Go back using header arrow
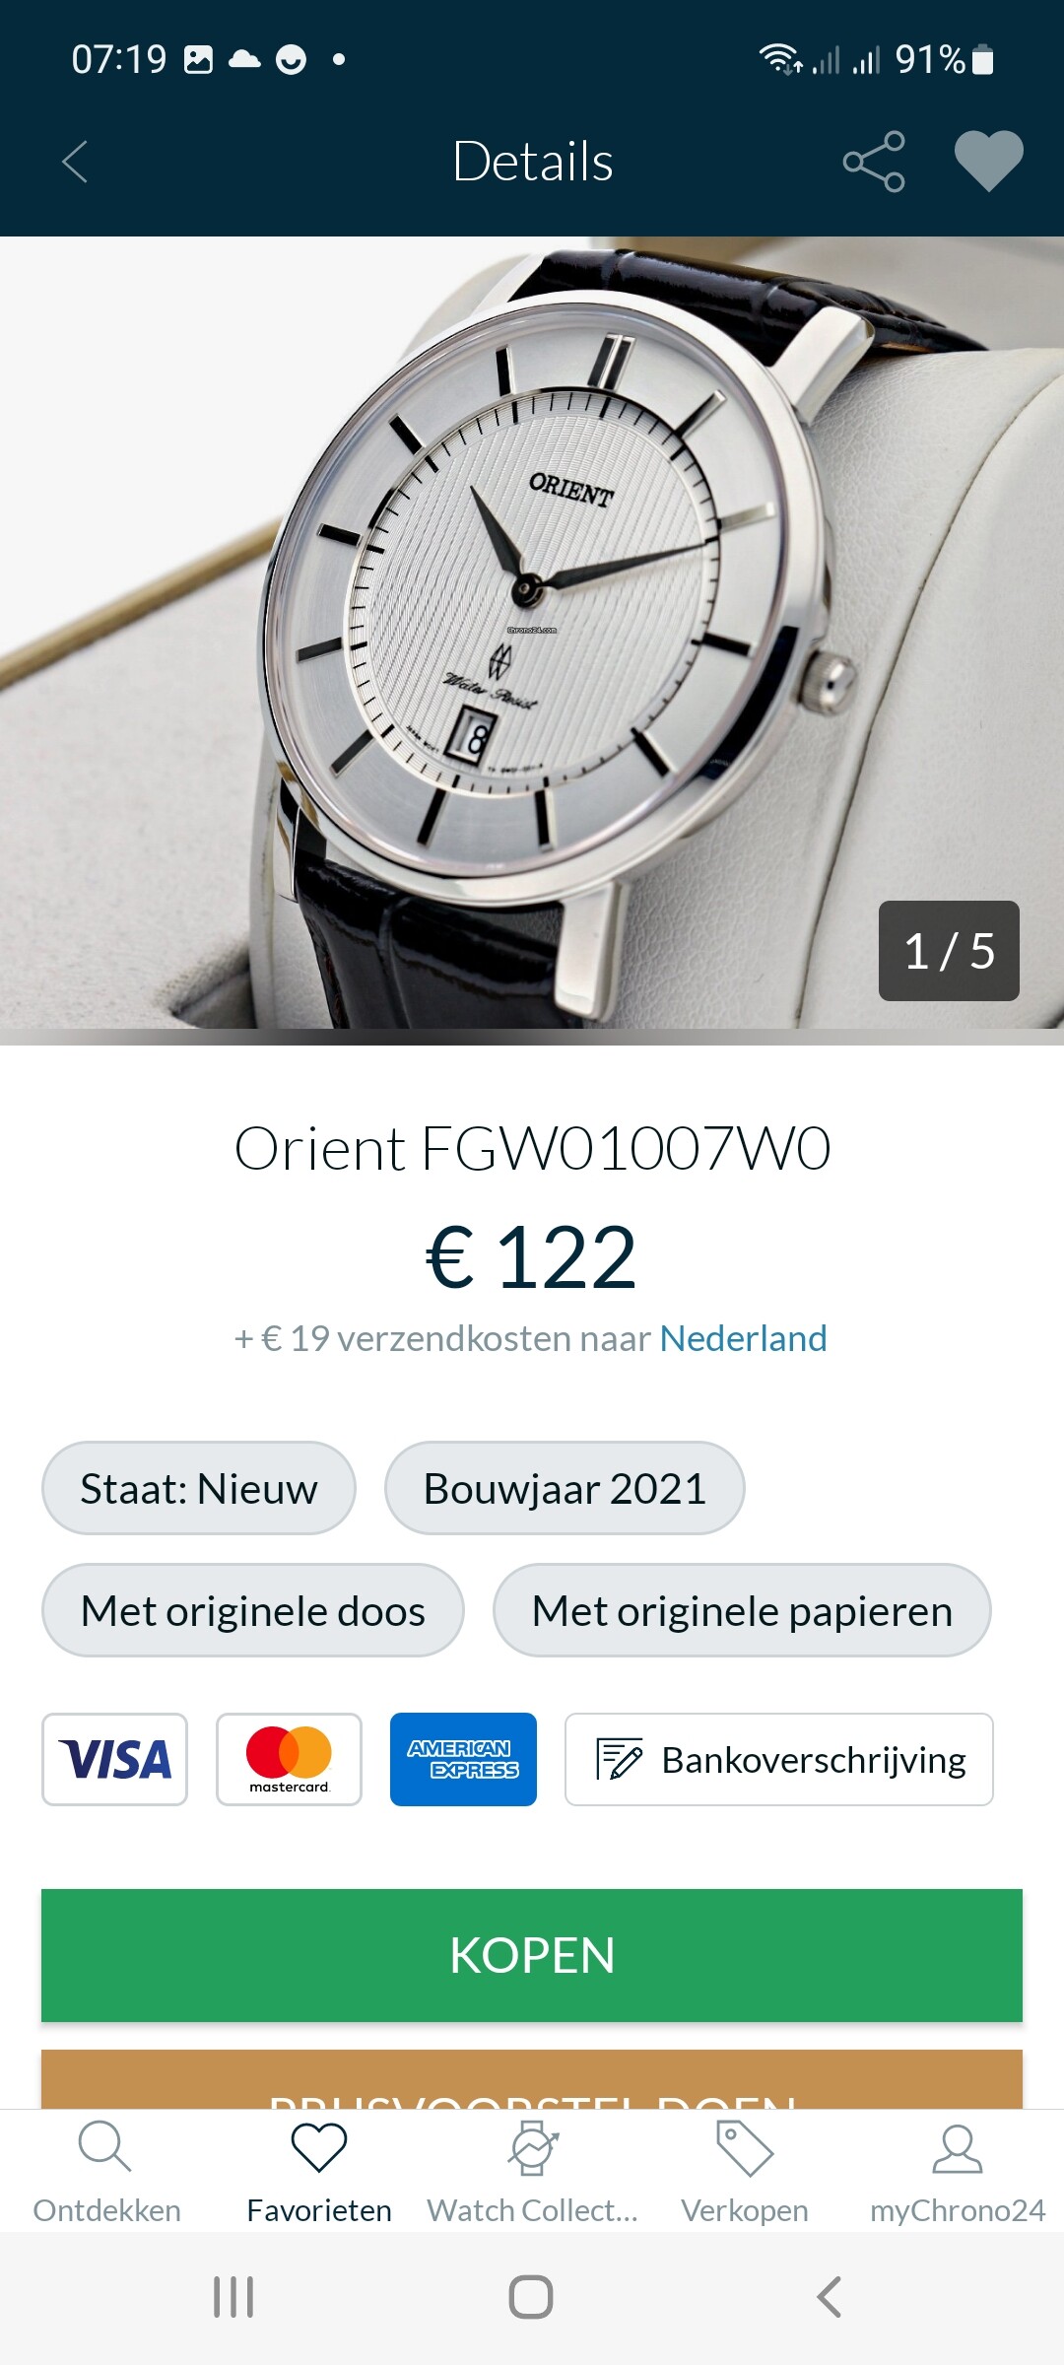1064x2365 pixels. [75, 162]
